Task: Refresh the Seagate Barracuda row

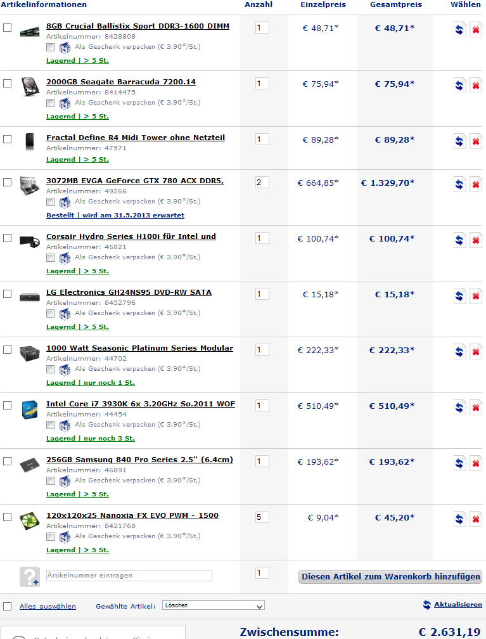Action: (x=460, y=86)
